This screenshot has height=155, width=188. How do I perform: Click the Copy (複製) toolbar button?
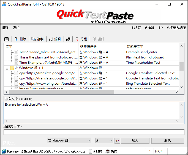pos(37,39)
